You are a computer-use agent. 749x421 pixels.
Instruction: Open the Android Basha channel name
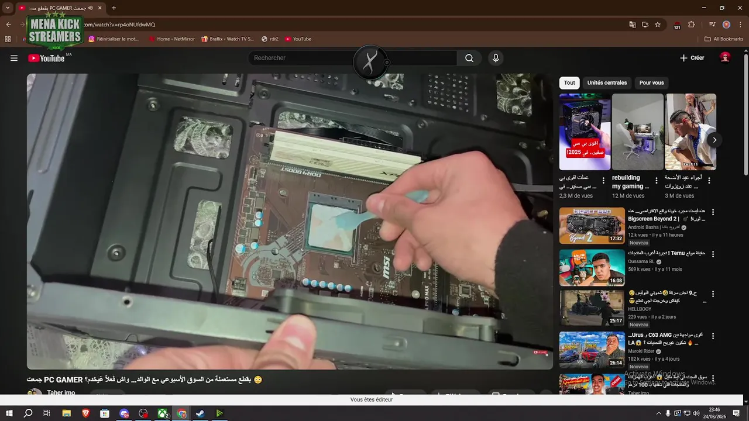654,227
